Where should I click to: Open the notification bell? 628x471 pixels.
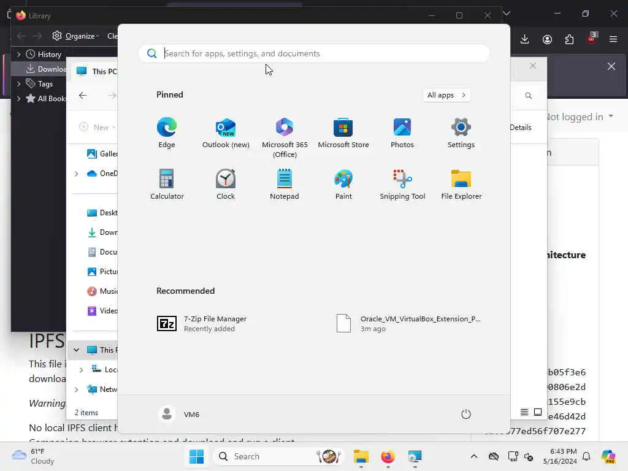(x=586, y=456)
